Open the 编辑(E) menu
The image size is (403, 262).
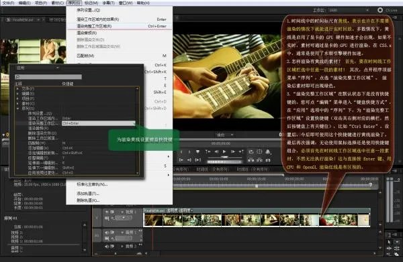point(24,3)
